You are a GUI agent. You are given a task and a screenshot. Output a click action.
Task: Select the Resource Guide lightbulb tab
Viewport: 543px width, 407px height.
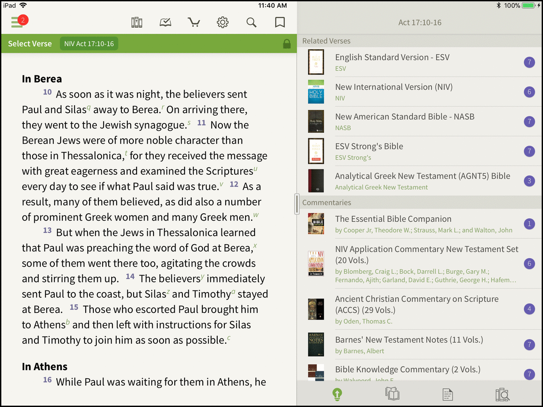tap(337, 394)
